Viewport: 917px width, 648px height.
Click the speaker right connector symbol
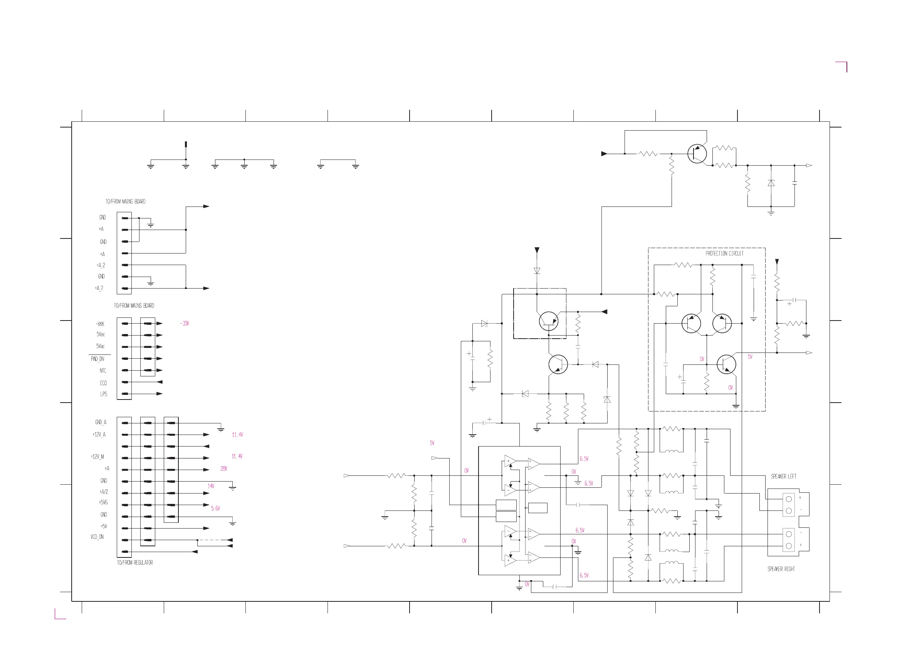click(x=788, y=540)
